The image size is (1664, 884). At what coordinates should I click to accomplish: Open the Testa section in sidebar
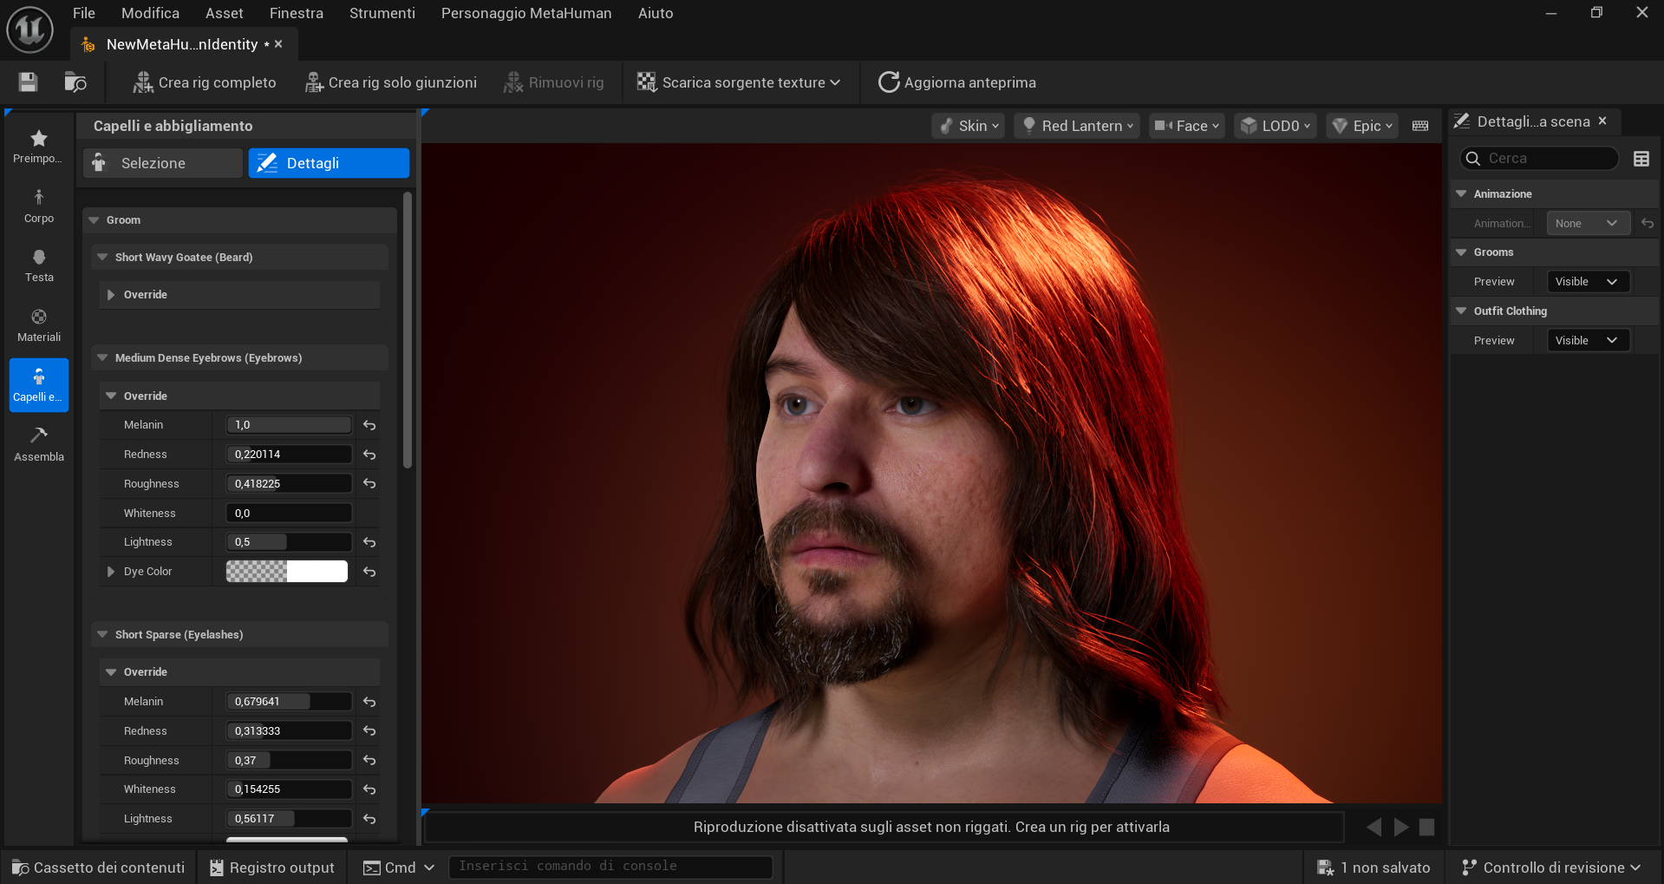[39, 265]
